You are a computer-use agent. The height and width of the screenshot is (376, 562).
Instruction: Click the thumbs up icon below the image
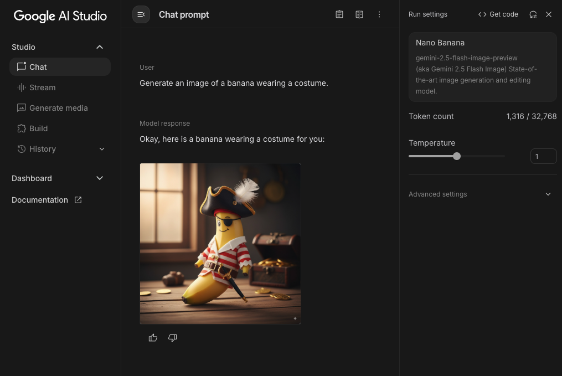coord(153,338)
